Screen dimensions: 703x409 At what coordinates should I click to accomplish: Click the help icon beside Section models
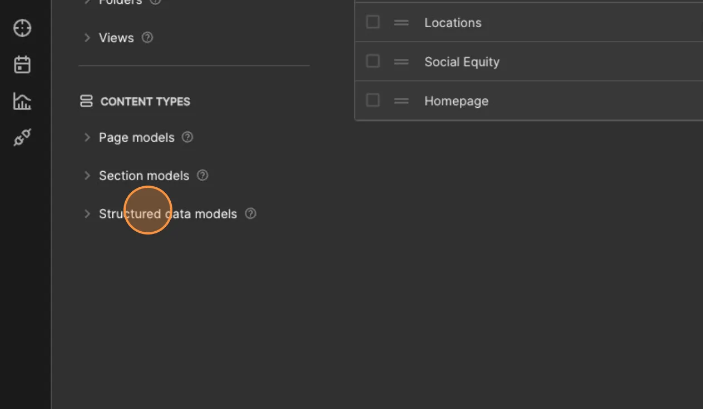pyautogui.click(x=203, y=176)
